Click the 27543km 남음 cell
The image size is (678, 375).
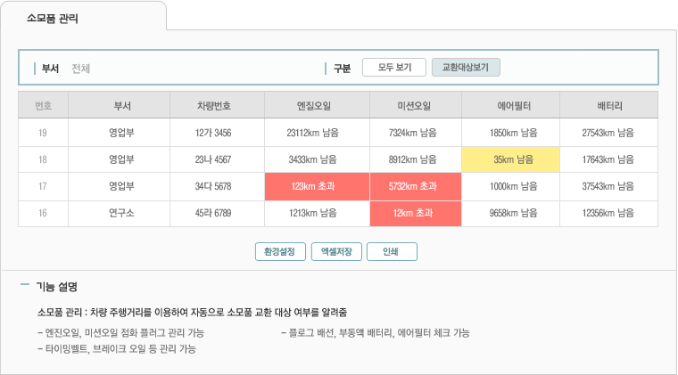pos(608,133)
